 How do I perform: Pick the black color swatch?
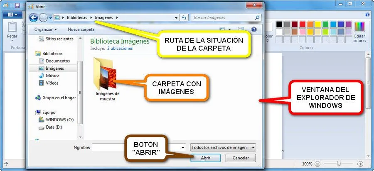pyautogui.click(x=279, y=24)
